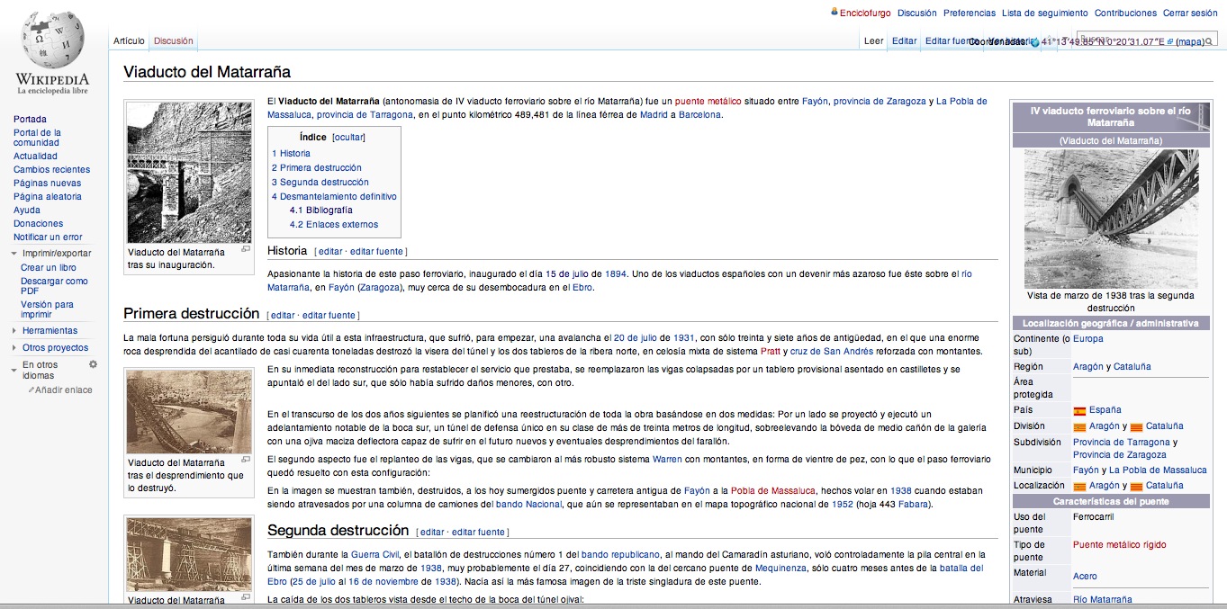Open the Donaciones sidebar link
This screenshot has width=1227, height=609.
coord(38,223)
